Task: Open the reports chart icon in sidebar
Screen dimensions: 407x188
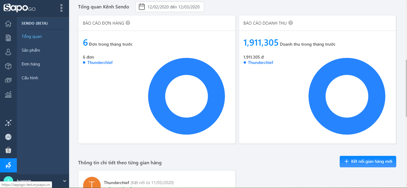Action: [8, 95]
